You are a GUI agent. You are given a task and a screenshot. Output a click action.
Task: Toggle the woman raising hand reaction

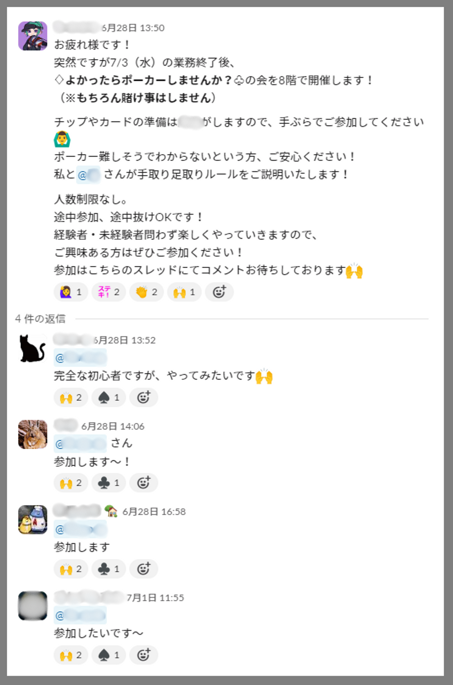tap(71, 292)
